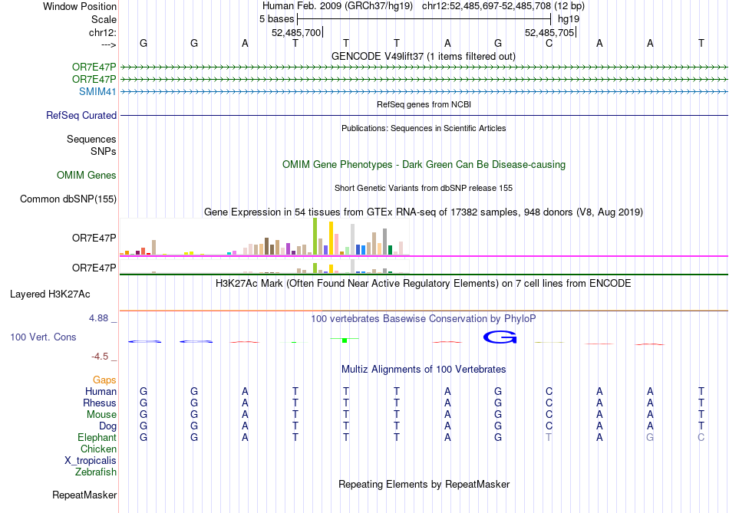Open the RefSeq Curated track label

click(81, 115)
